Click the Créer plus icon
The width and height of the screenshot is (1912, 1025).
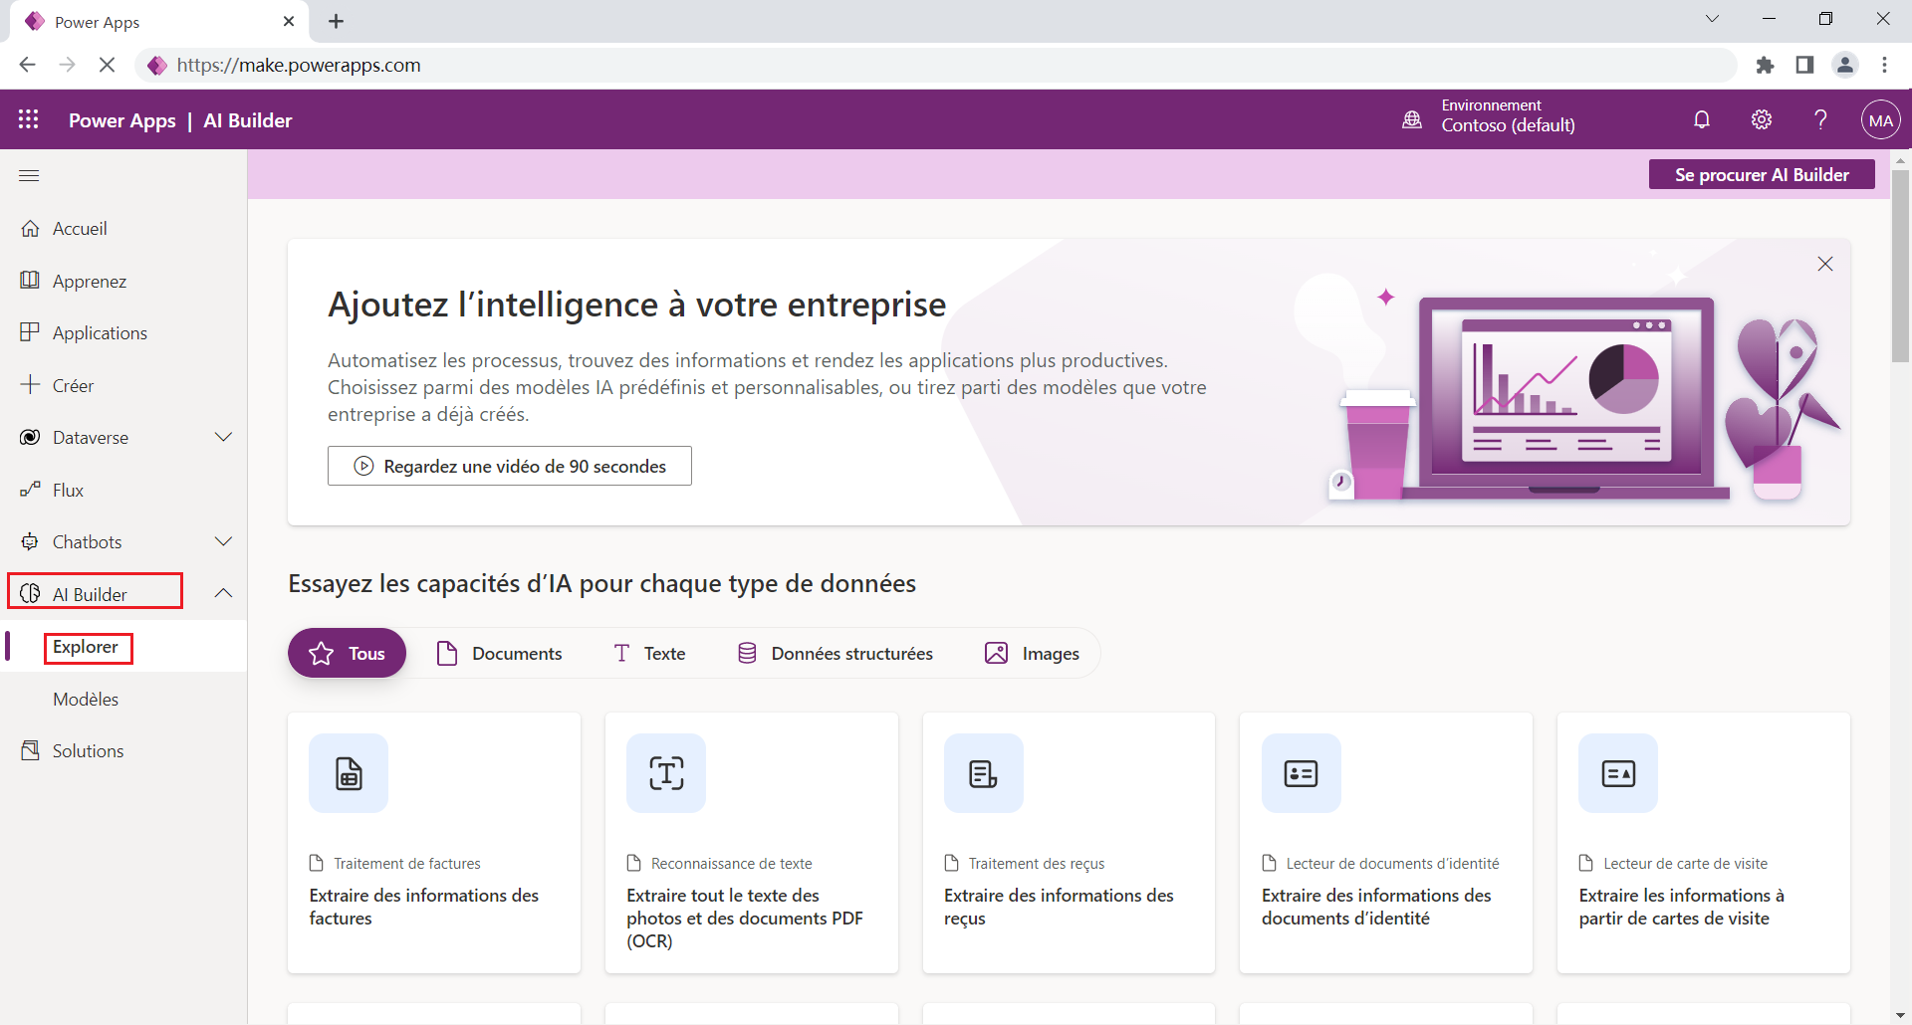pyautogui.click(x=30, y=384)
